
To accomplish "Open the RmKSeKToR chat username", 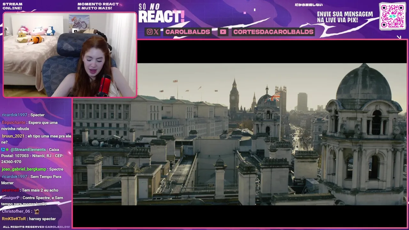I will tap(14, 219).
